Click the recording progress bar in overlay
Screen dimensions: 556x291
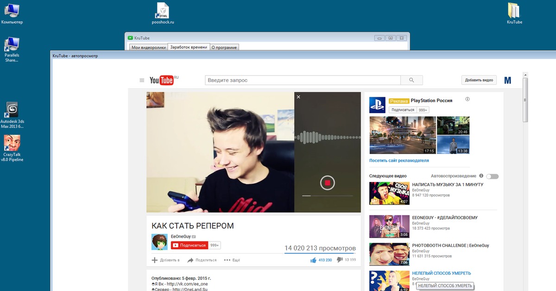pos(327,196)
